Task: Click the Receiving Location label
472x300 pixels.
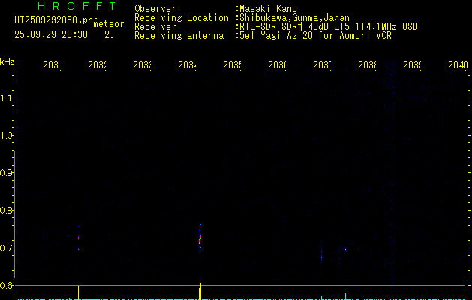Action: [182, 18]
